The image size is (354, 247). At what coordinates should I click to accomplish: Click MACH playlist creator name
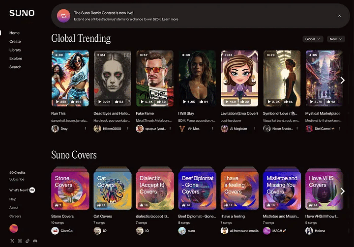point(279,231)
